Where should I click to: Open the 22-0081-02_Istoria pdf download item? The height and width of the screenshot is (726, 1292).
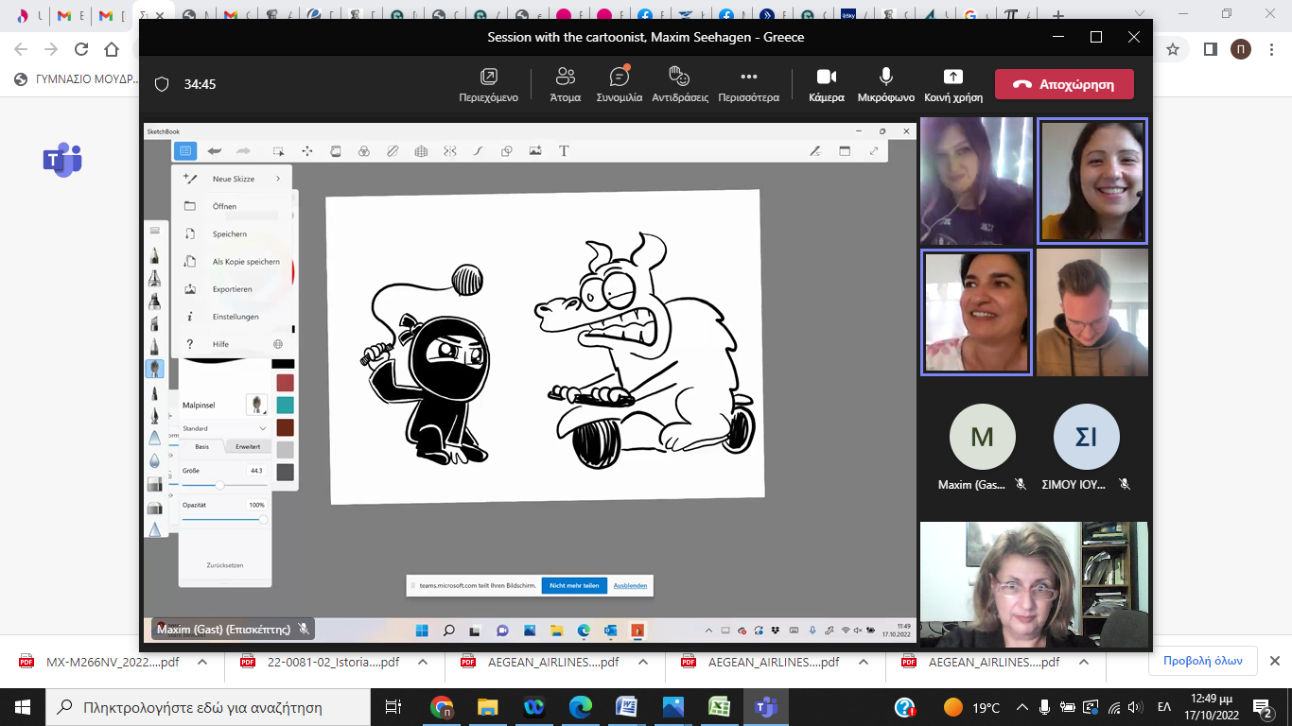(x=322, y=663)
